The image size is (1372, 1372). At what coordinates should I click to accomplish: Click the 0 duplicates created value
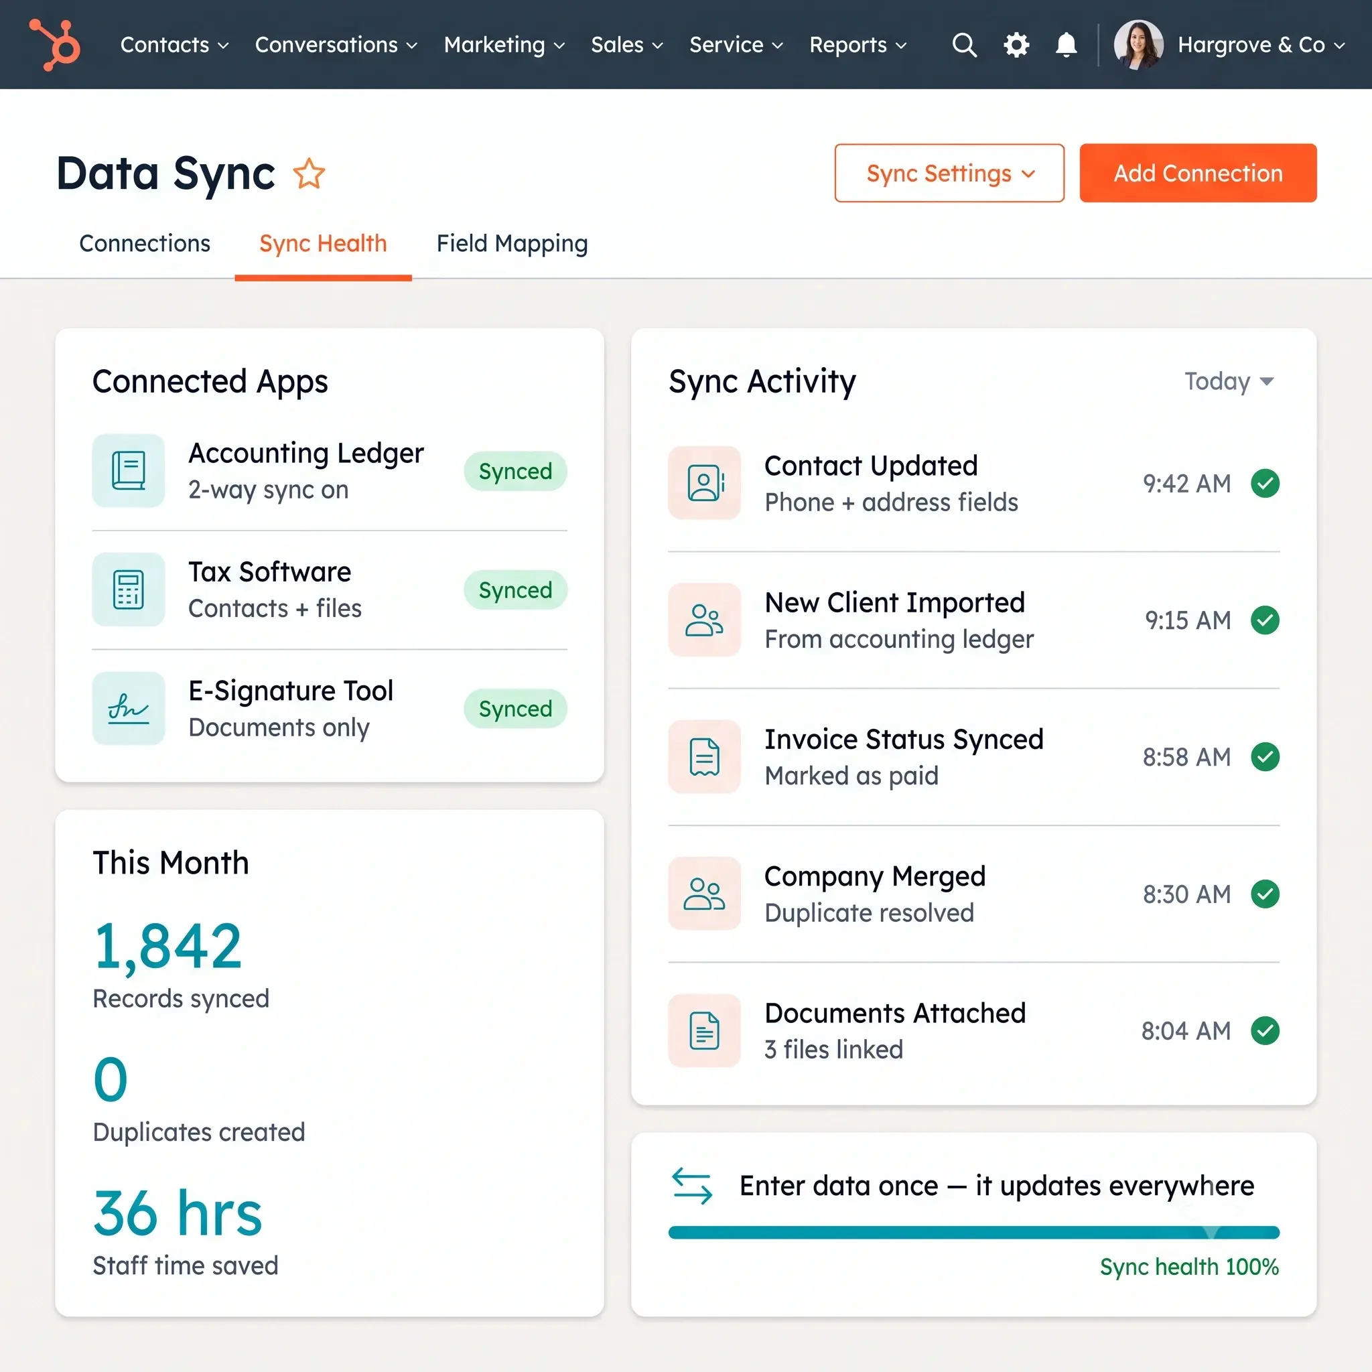point(111,1079)
